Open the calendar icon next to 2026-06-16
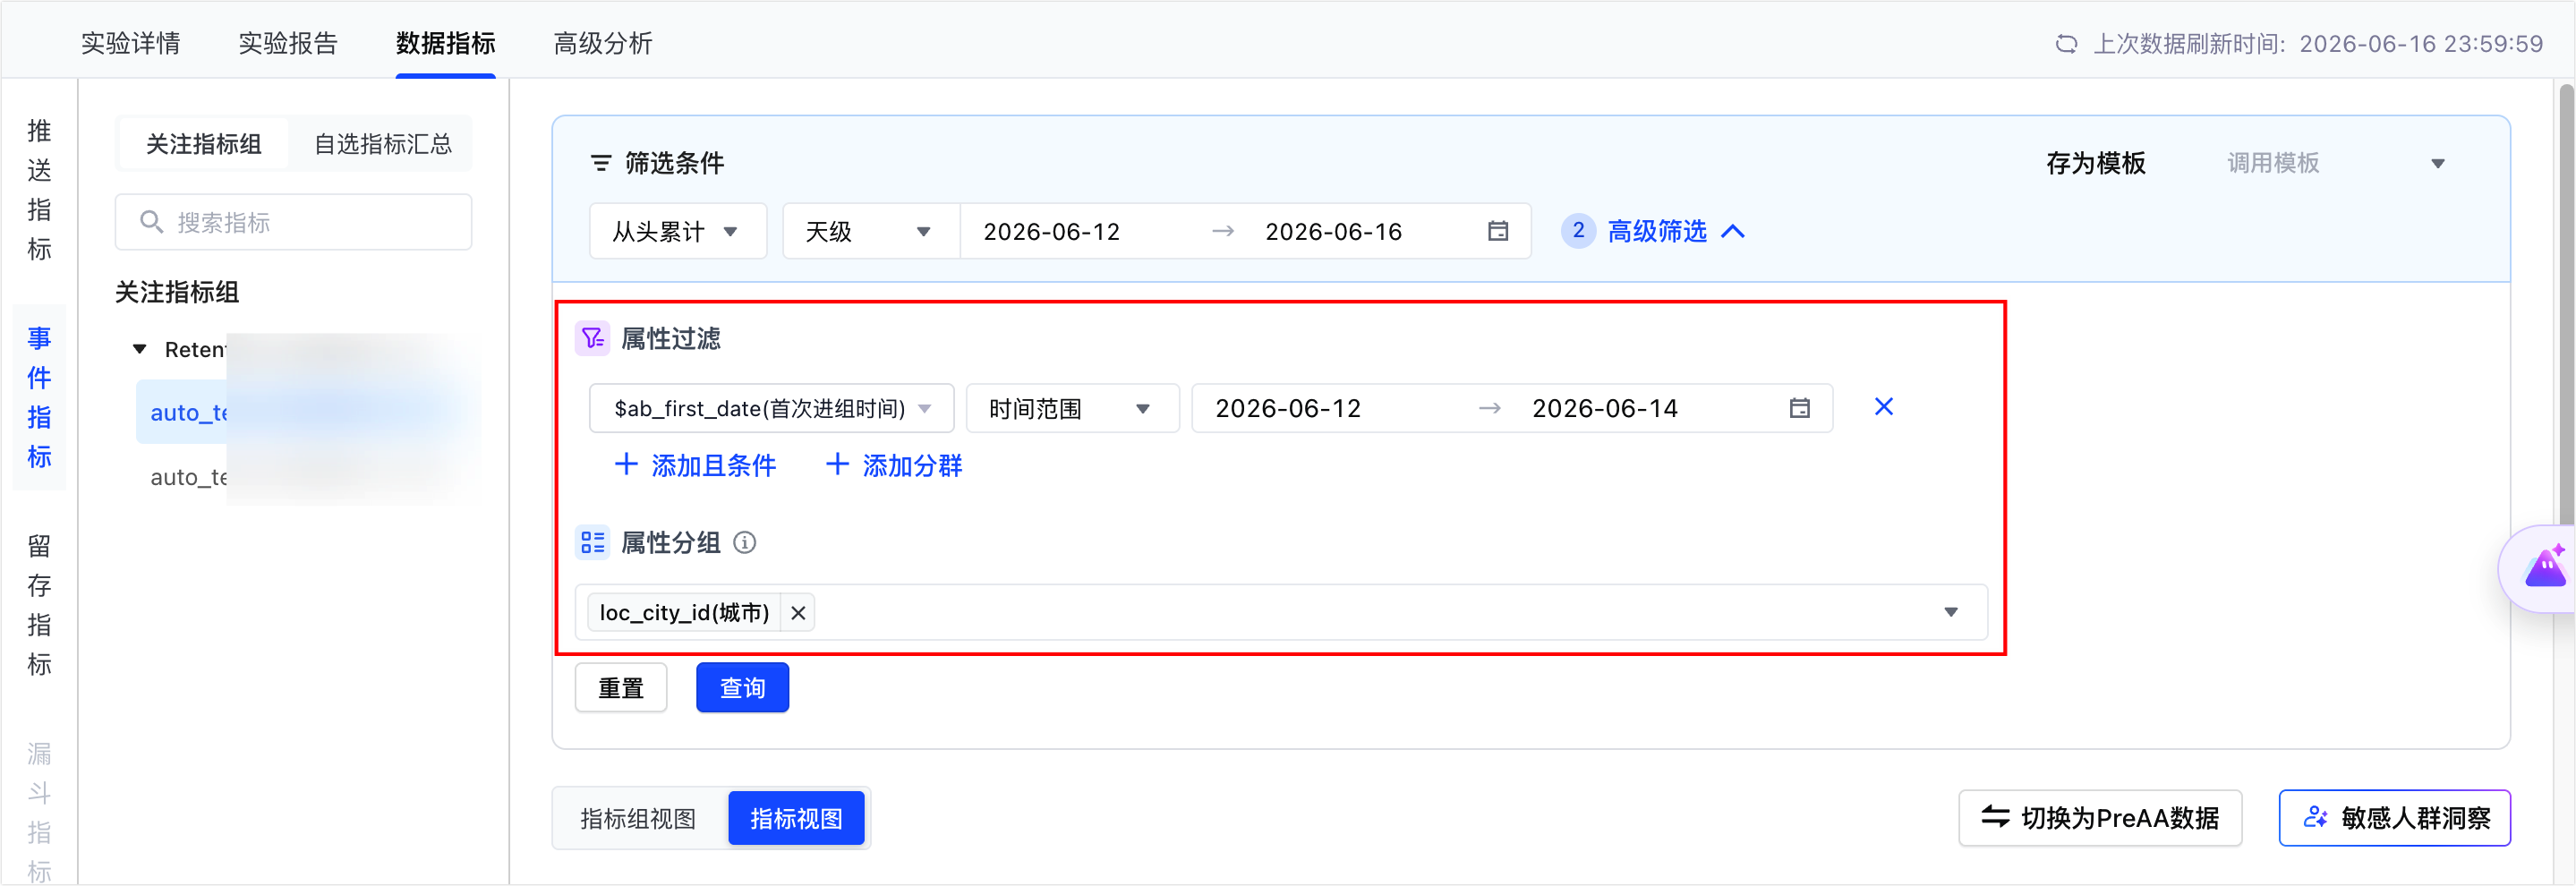 [x=1497, y=231]
